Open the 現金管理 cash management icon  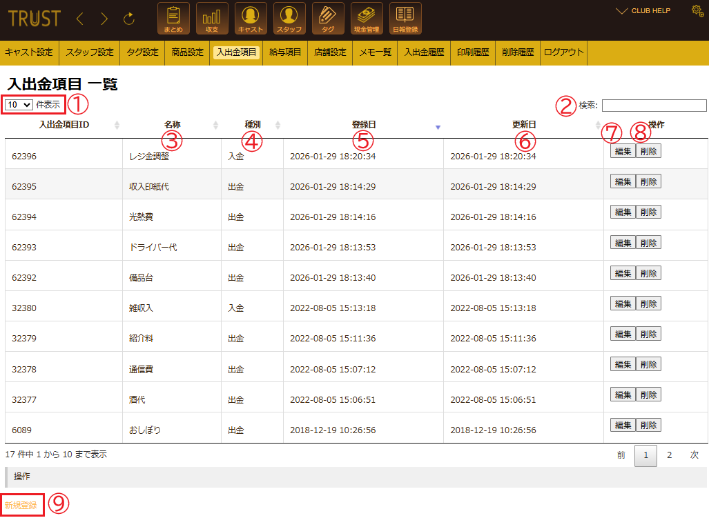(367, 19)
